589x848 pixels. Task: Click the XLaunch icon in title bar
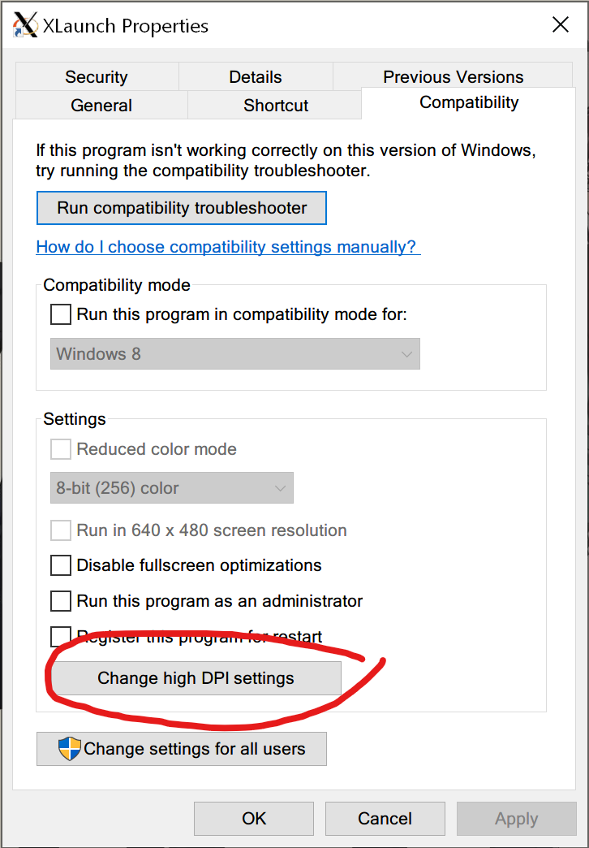[25, 25]
